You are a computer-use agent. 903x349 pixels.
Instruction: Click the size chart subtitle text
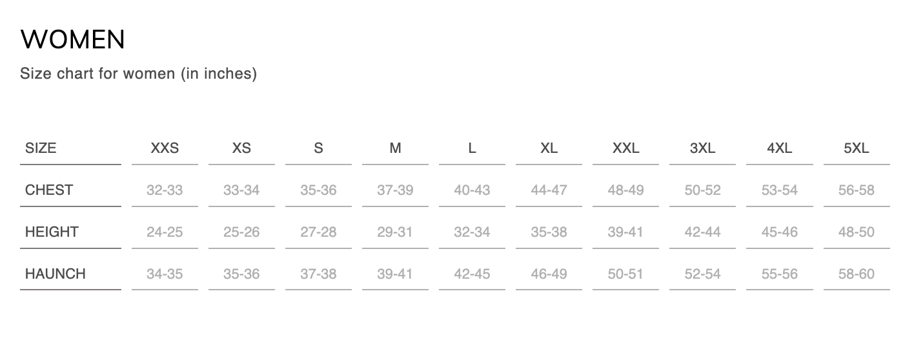pos(138,74)
